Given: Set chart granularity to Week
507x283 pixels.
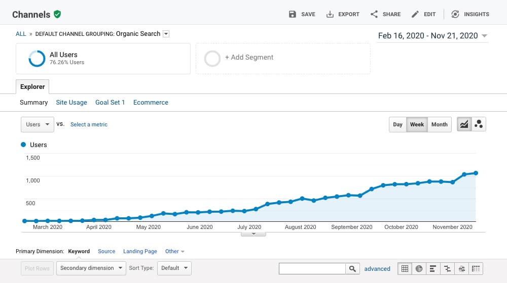Looking at the screenshot, I should coord(417,124).
